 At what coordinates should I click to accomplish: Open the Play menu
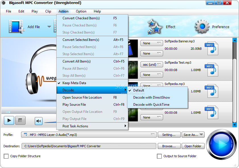[35, 11]
